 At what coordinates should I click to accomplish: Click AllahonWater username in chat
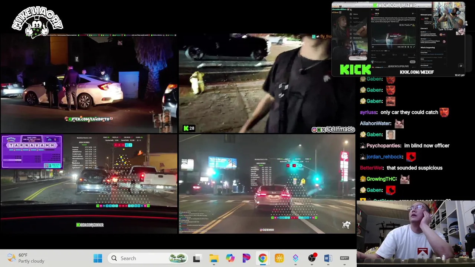coord(375,123)
